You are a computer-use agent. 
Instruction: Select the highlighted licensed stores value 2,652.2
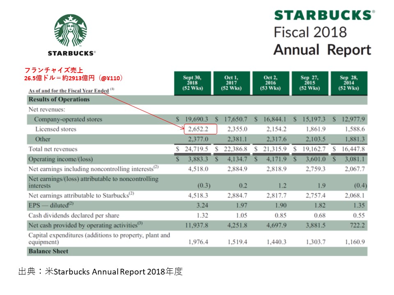coord(198,129)
